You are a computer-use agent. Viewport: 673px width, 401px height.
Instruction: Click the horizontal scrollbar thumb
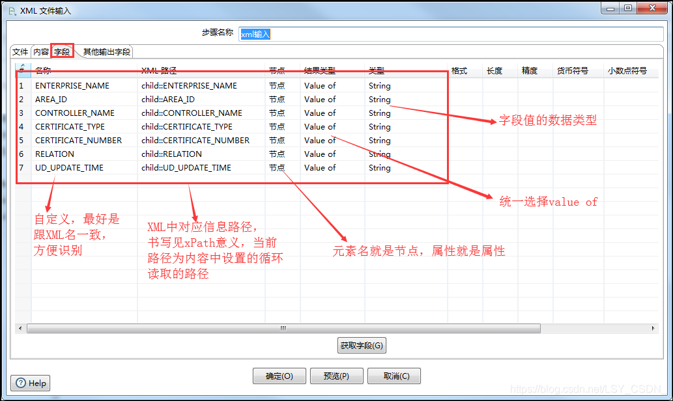283,329
